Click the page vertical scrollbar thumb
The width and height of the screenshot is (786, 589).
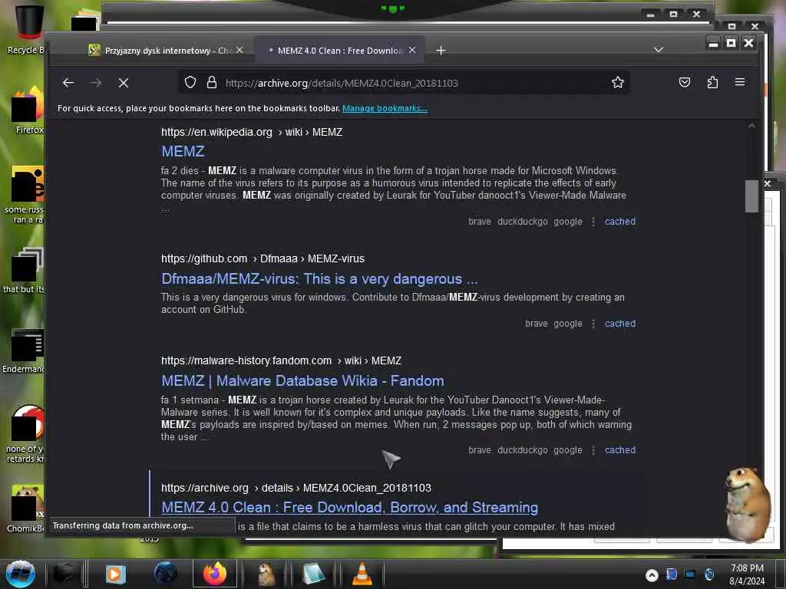click(751, 196)
